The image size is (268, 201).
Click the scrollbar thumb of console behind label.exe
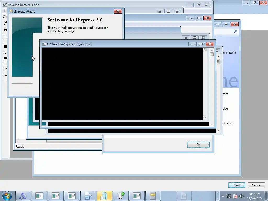coord(218,61)
